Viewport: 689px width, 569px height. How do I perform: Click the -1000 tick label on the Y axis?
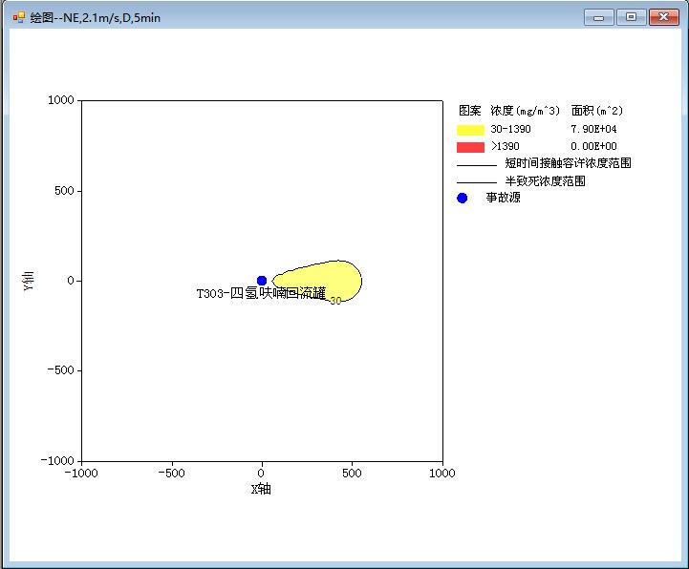(57, 460)
